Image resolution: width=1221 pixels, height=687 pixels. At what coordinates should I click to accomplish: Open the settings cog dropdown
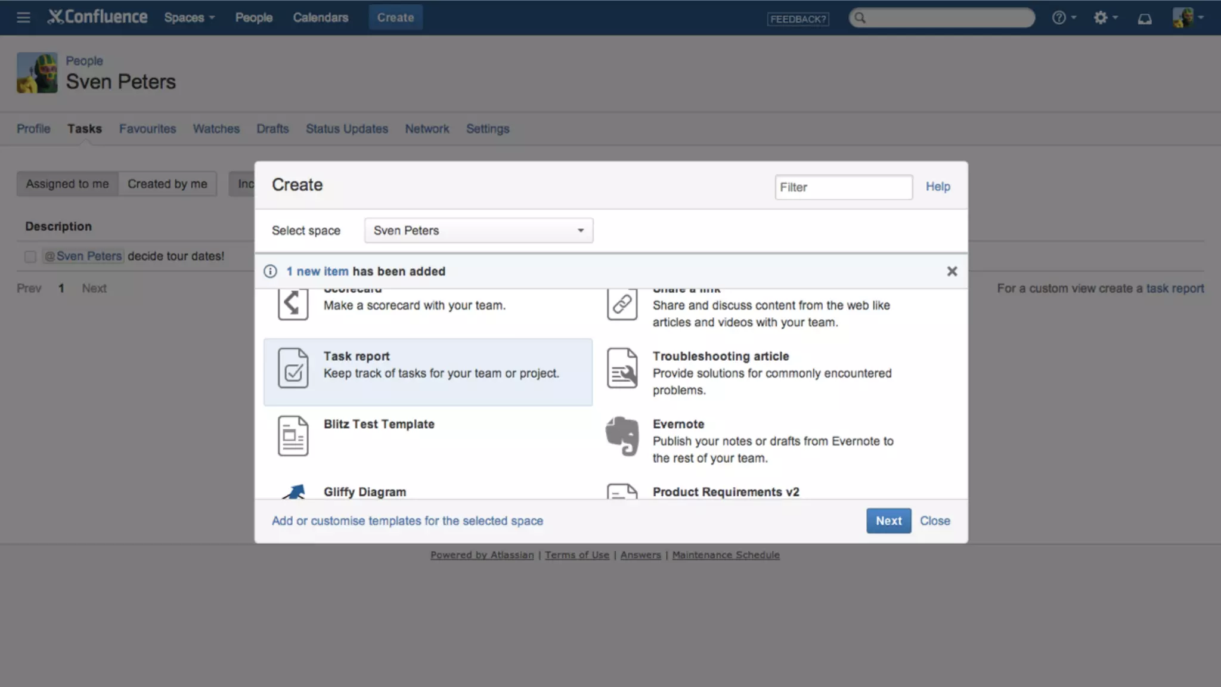(x=1104, y=18)
